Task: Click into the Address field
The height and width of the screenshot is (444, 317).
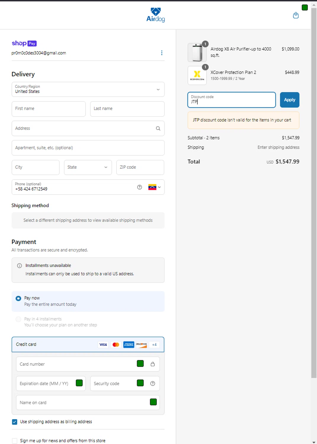Action: tap(88, 128)
